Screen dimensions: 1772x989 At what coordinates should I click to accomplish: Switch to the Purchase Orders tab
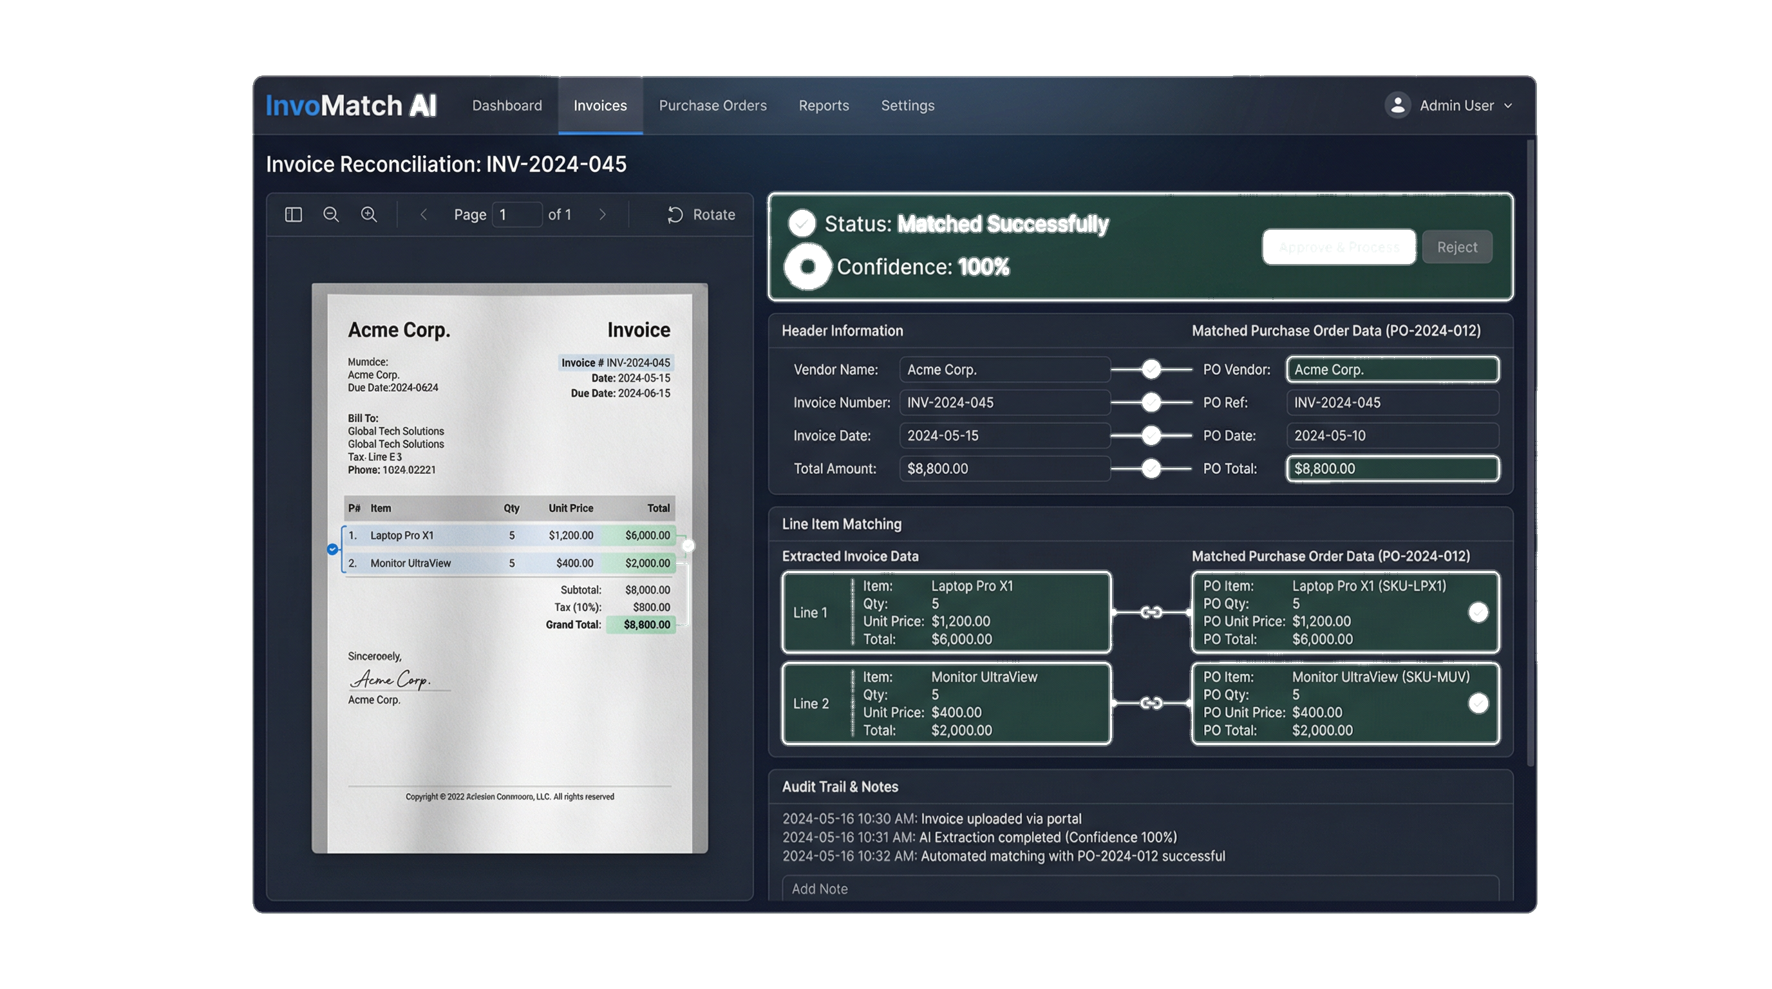point(712,105)
